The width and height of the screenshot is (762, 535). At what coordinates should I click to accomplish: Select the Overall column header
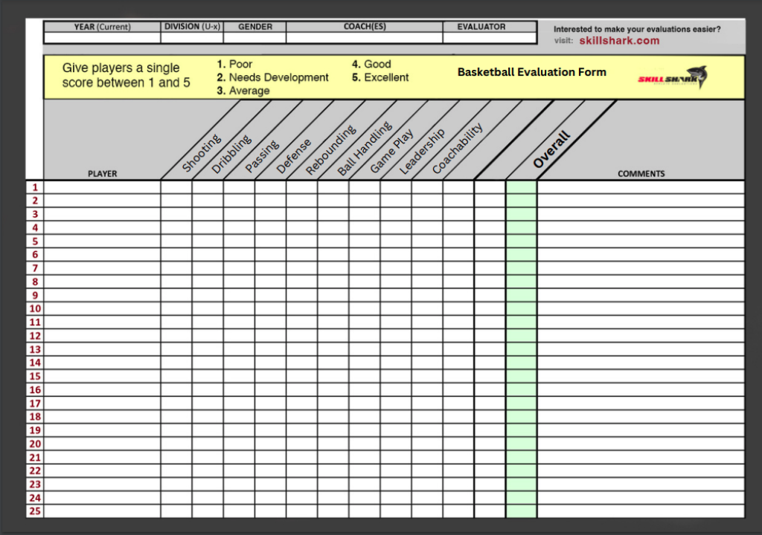point(551,149)
